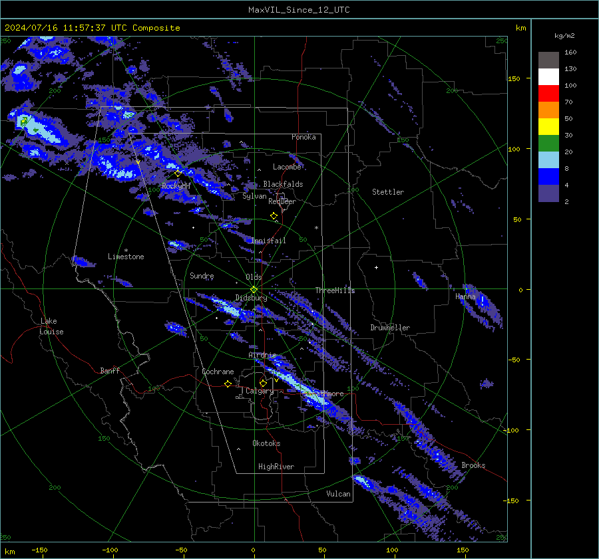The width and height of the screenshot is (599, 559).
Task: Click the HighRiver town label
Action: pyautogui.click(x=276, y=467)
